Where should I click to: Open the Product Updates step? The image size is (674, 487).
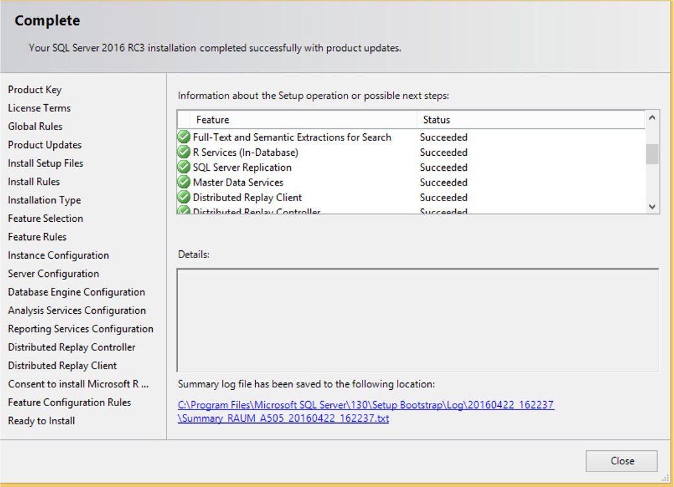[45, 145]
